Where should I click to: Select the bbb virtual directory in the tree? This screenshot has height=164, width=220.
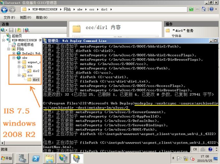[30, 66]
